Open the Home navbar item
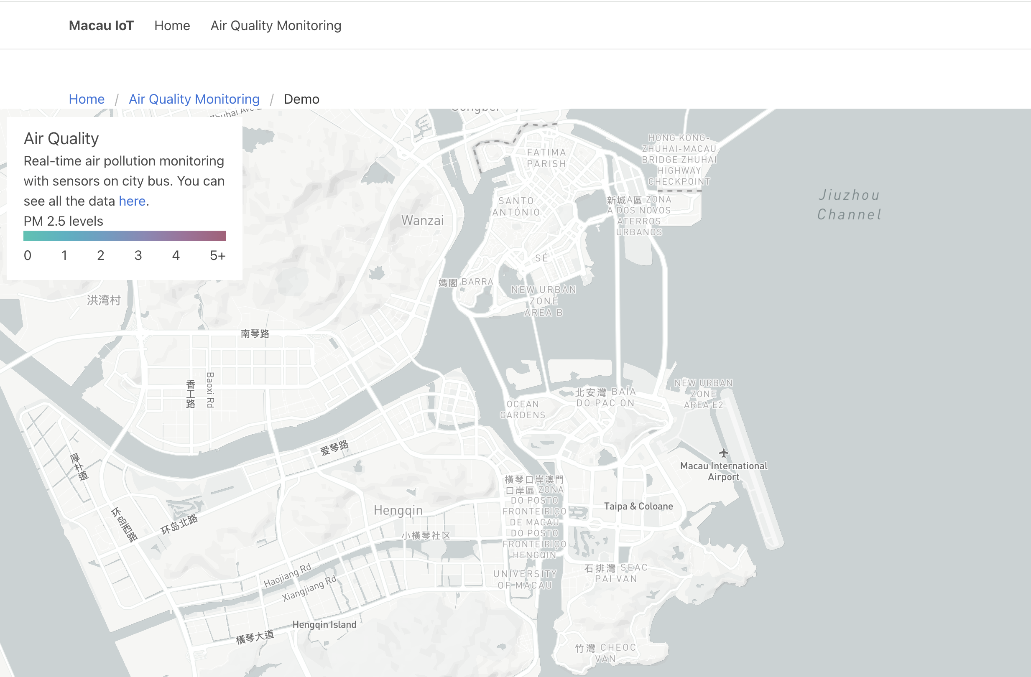The image size is (1031, 677). coord(172,25)
